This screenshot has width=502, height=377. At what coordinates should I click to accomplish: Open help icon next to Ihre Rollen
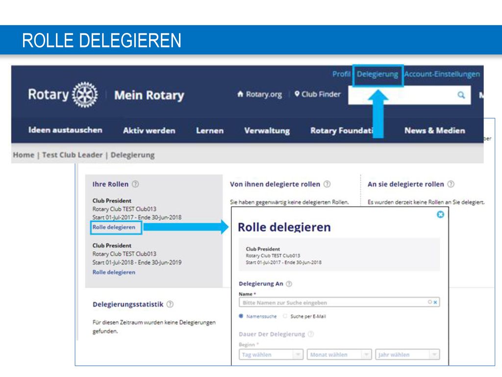coord(135,184)
